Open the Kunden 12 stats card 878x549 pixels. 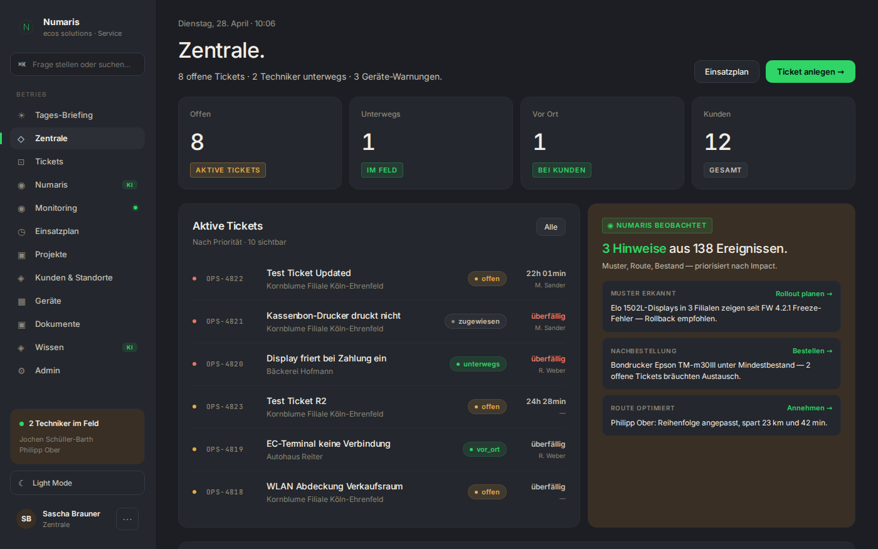[773, 143]
